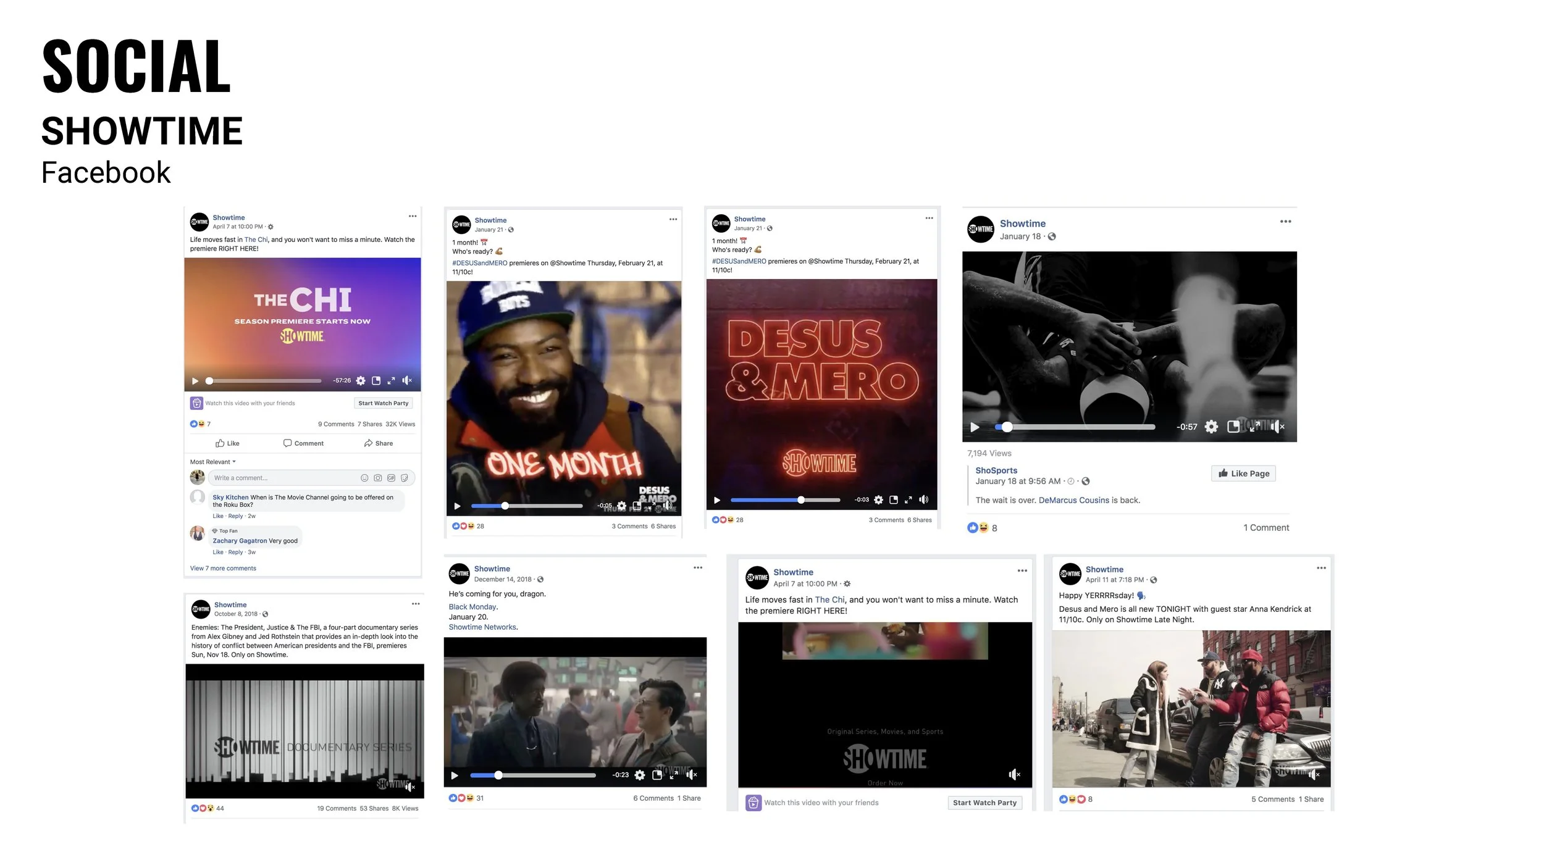The image size is (1544, 868).
Task: Enter fullscreen on Desus & Mero neon video
Action: coord(908,500)
